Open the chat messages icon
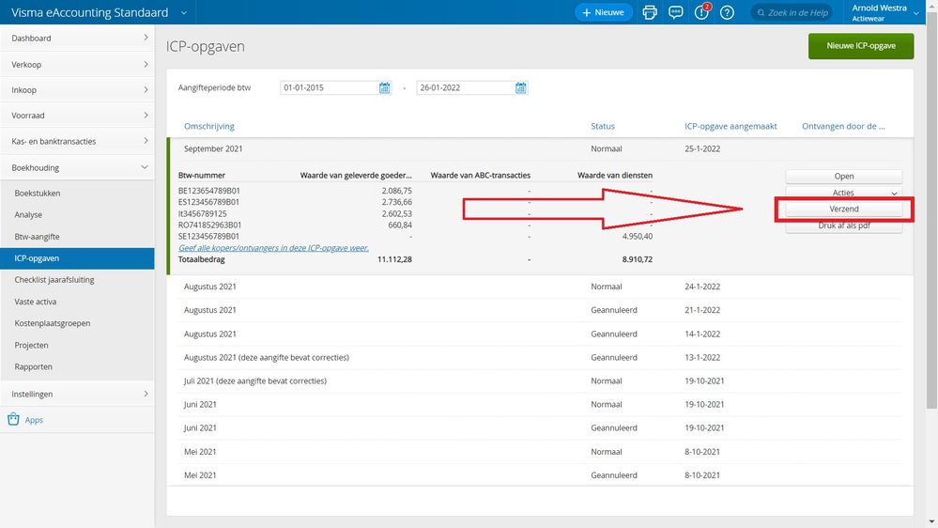938x528 pixels. point(675,12)
